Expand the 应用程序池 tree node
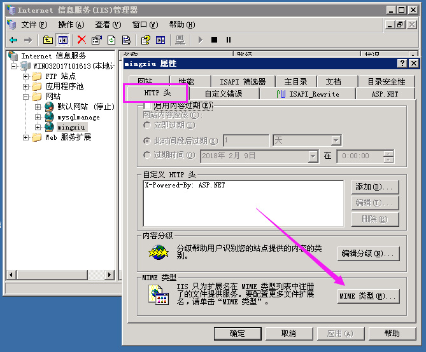Viewport: 426px width, 352px height. click(x=25, y=87)
